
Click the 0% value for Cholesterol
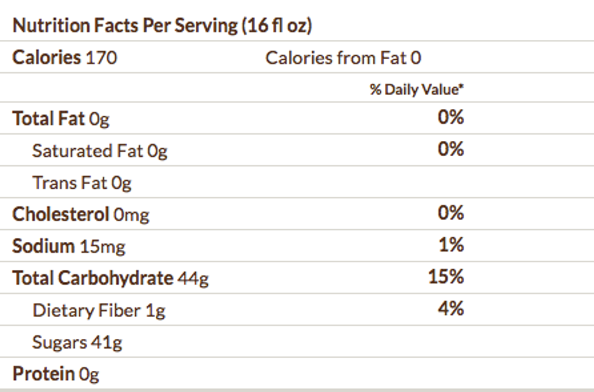451,213
